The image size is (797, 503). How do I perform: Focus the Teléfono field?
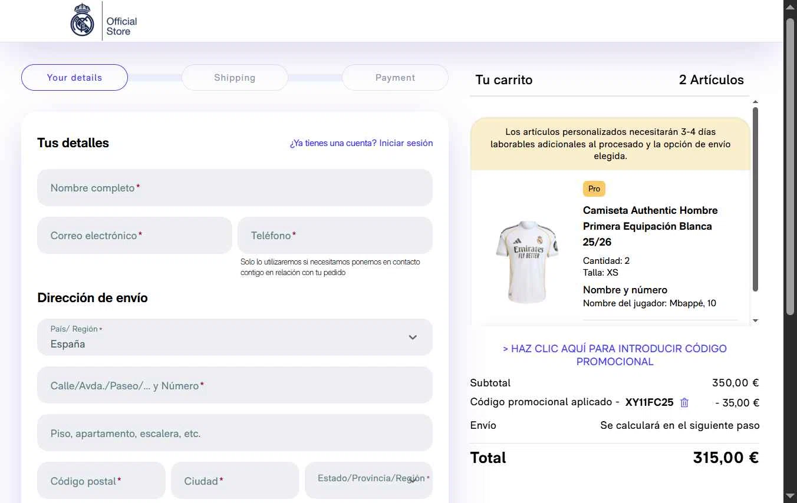point(335,236)
